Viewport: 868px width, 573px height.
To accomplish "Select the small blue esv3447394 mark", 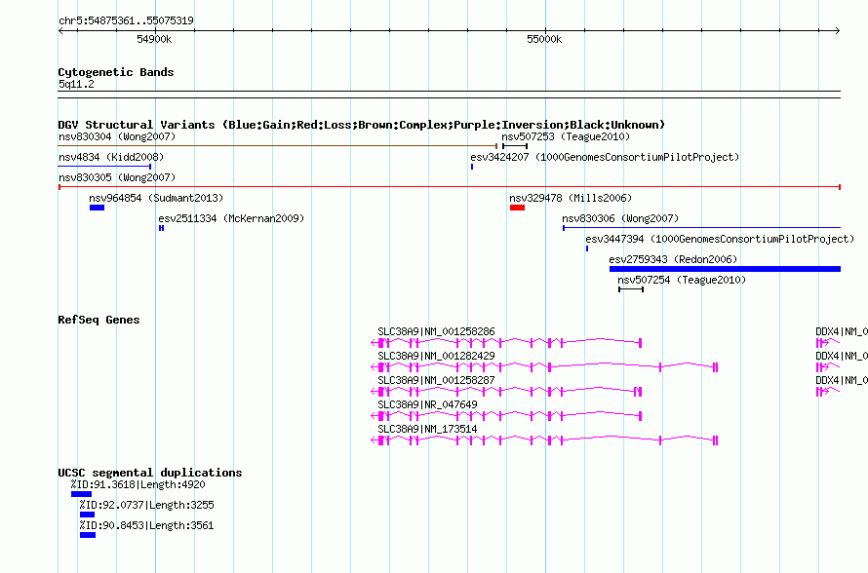I will [x=587, y=248].
